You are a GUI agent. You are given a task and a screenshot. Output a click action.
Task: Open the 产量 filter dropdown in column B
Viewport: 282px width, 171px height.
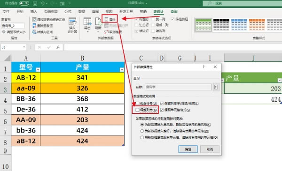[122, 69]
